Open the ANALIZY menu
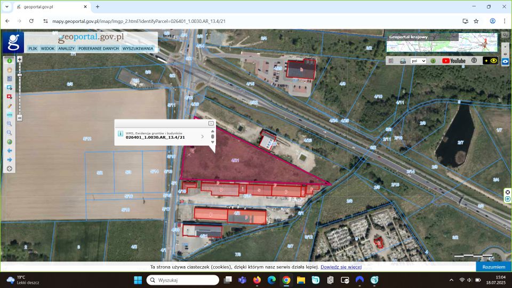 pyautogui.click(x=66, y=49)
